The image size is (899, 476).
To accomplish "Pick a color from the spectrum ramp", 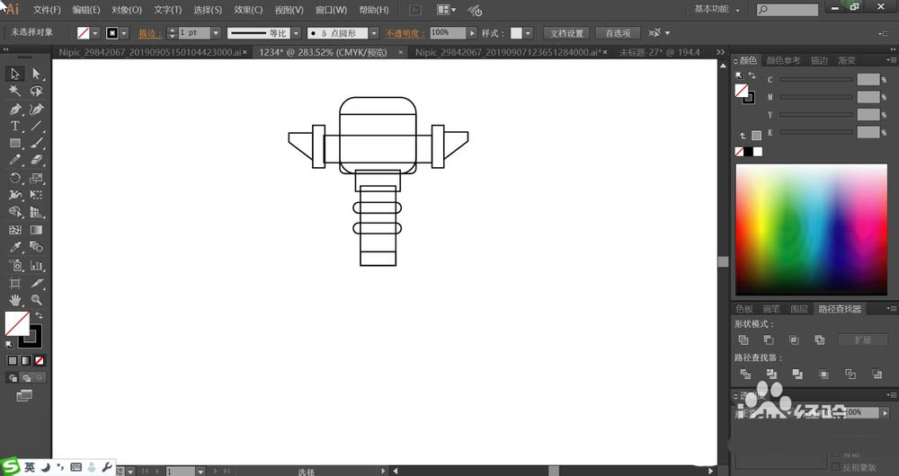I will pyautogui.click(x=811, y=230).
